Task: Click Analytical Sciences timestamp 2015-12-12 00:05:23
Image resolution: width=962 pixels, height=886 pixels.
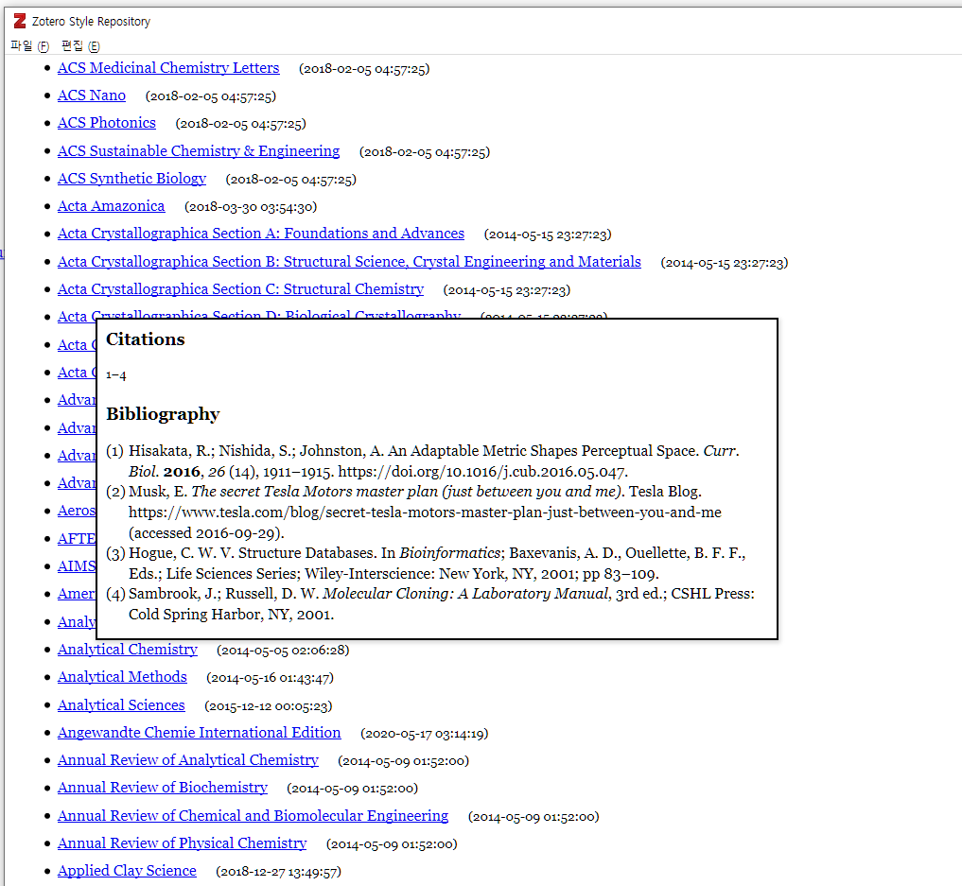Action: pos(268,706)
